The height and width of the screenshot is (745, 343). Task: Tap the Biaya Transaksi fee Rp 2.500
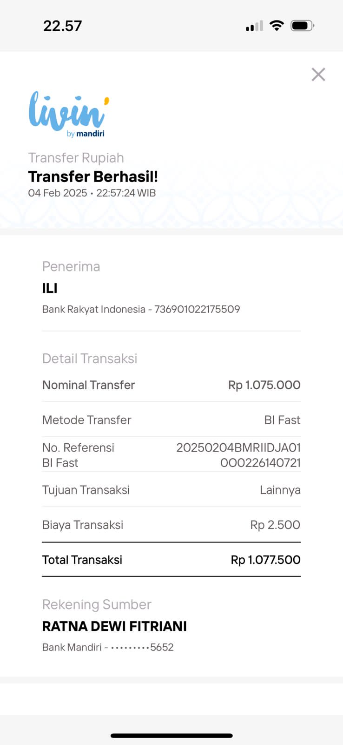pos(275,525)
